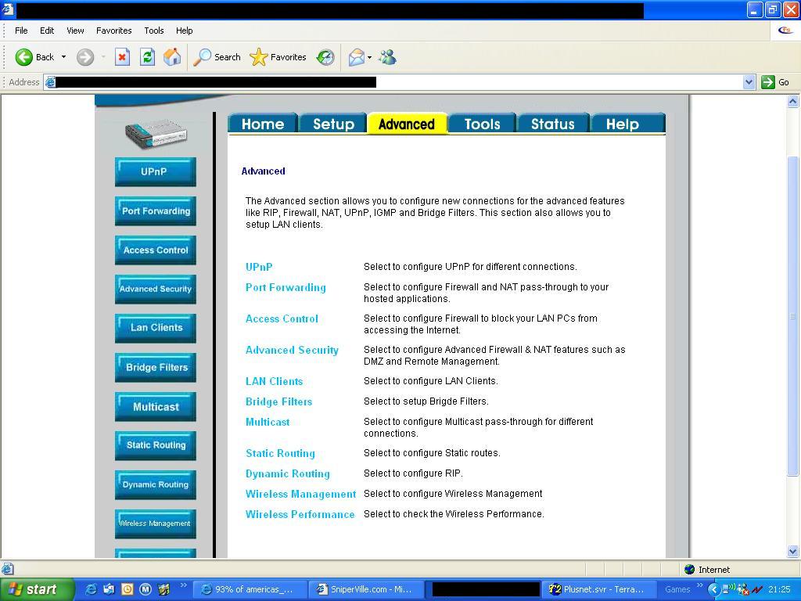This screenshot has height=601, width=801.
Task: Click the router device image
Action: 156,135
